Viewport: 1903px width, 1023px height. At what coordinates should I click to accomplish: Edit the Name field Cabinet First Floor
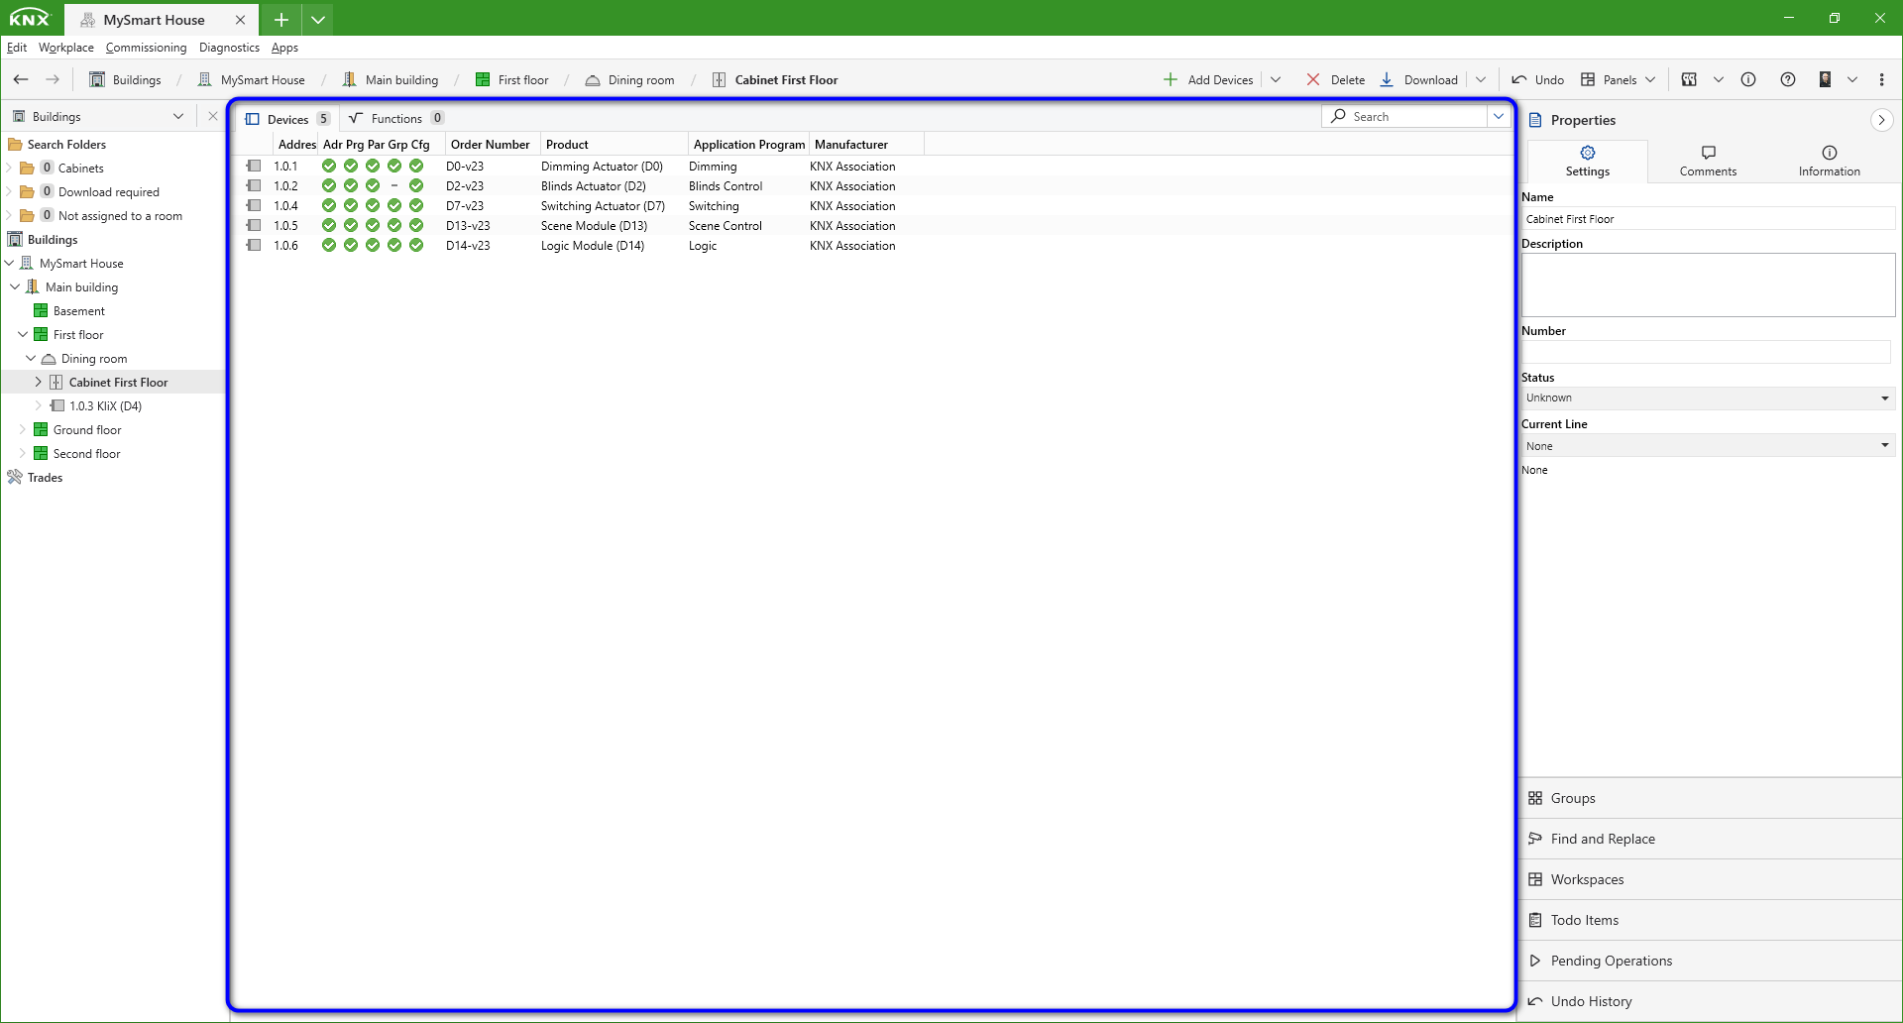pos(1708,219)
